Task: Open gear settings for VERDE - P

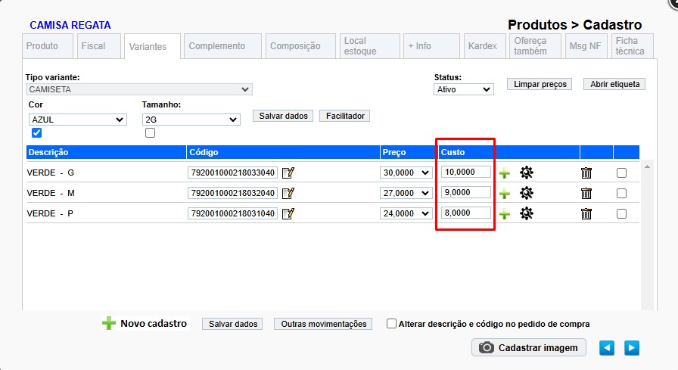Action: (x=526, y=213)
